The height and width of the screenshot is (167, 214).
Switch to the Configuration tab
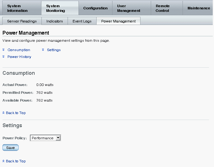(x=95, y=8)
